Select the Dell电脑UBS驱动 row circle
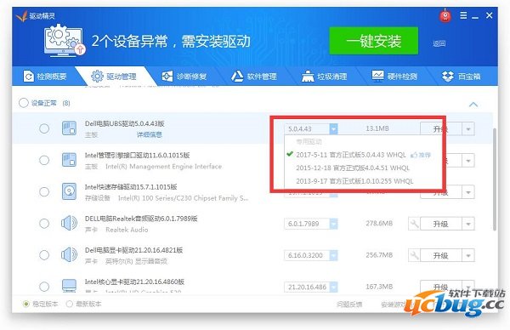Image resolution: width=510 pixels, height=330 pixels. [44, 128]
